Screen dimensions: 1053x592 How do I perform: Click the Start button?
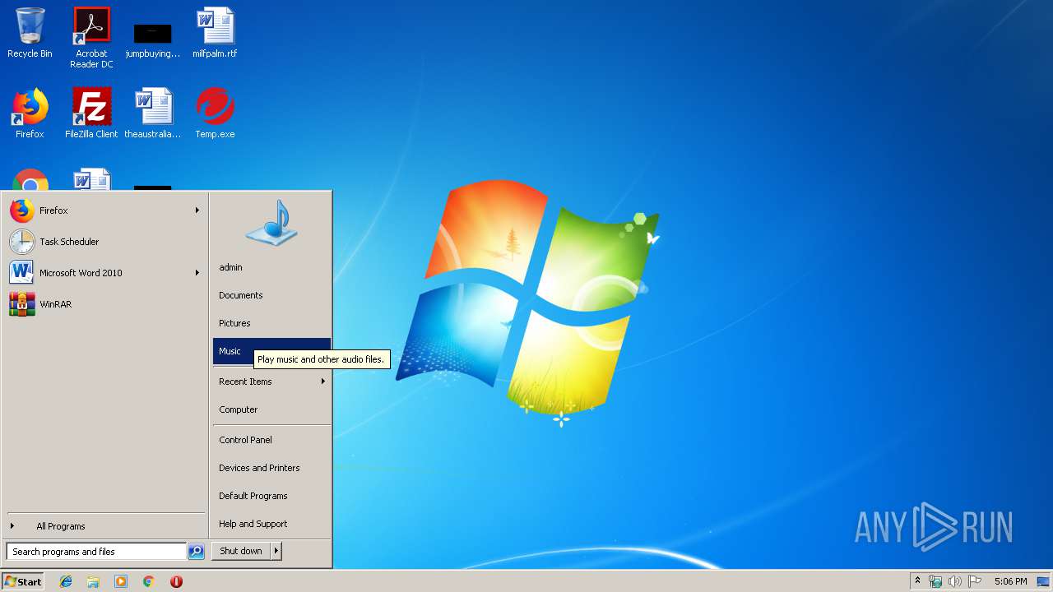click(x=23, y=581)
